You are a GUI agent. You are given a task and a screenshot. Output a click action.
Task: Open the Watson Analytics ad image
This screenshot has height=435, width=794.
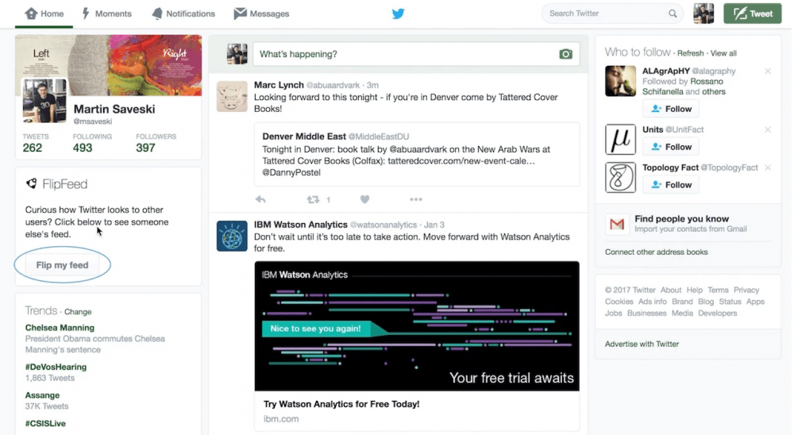coord(417,326)
